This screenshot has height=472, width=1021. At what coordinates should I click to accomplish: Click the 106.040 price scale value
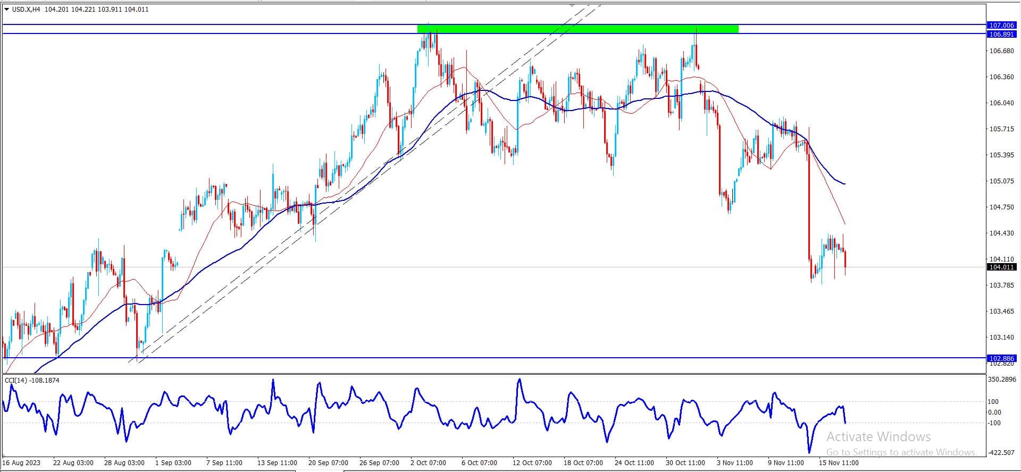[1001, 103]
